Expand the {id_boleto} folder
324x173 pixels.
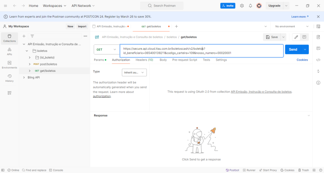(x=30, y=58)
